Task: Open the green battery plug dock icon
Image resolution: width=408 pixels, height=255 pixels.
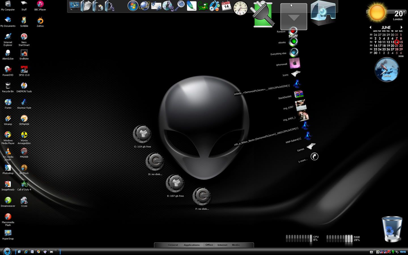Action: tap(263, 14)
